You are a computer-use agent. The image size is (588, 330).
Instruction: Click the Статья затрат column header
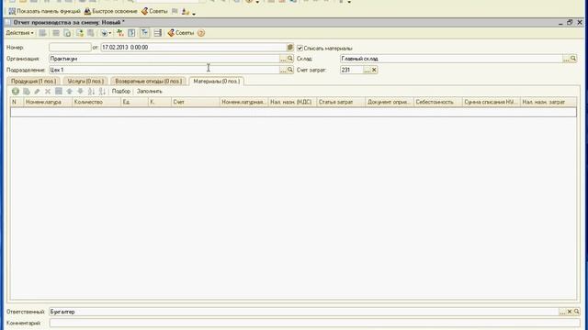pos(341,102)
